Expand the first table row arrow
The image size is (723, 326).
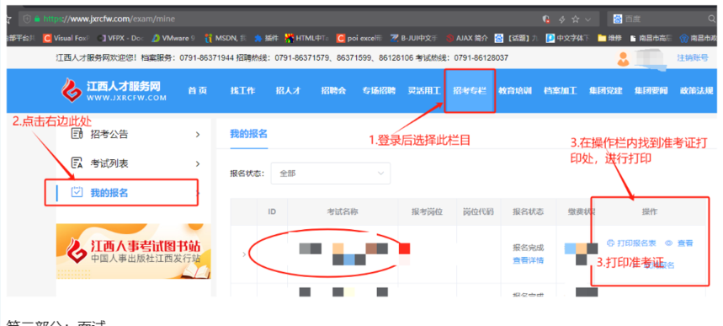tap(244, 254)
